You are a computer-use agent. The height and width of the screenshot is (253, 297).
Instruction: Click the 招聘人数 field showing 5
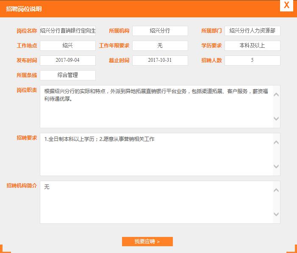coord(252,60)
